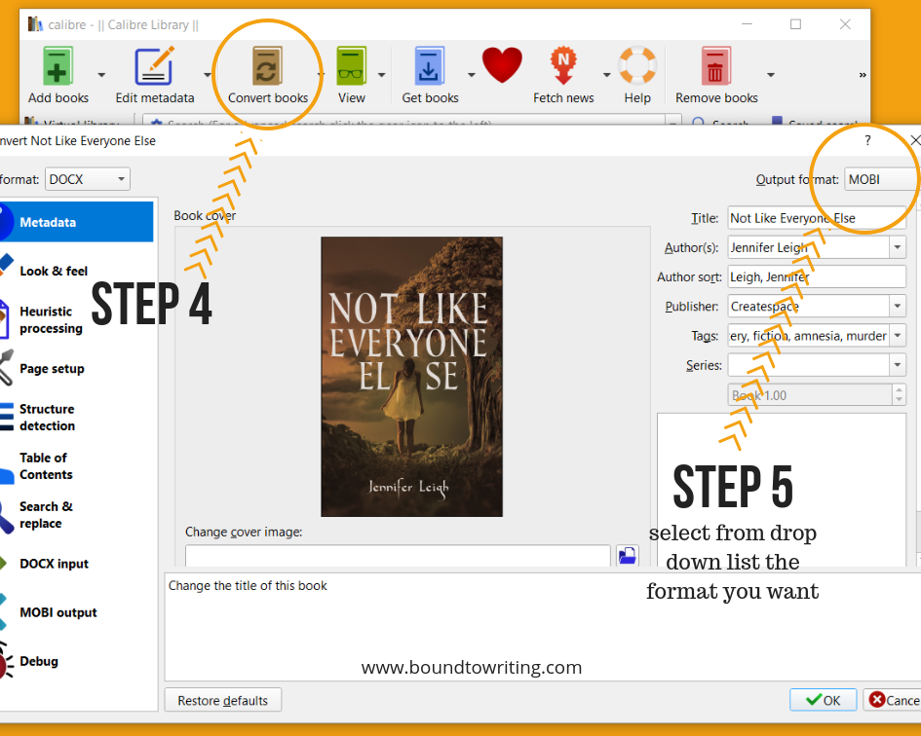This screenshot has width=921, height=736.
Task: Click the book cover thumbnail
Action: (x=411, y=377)
